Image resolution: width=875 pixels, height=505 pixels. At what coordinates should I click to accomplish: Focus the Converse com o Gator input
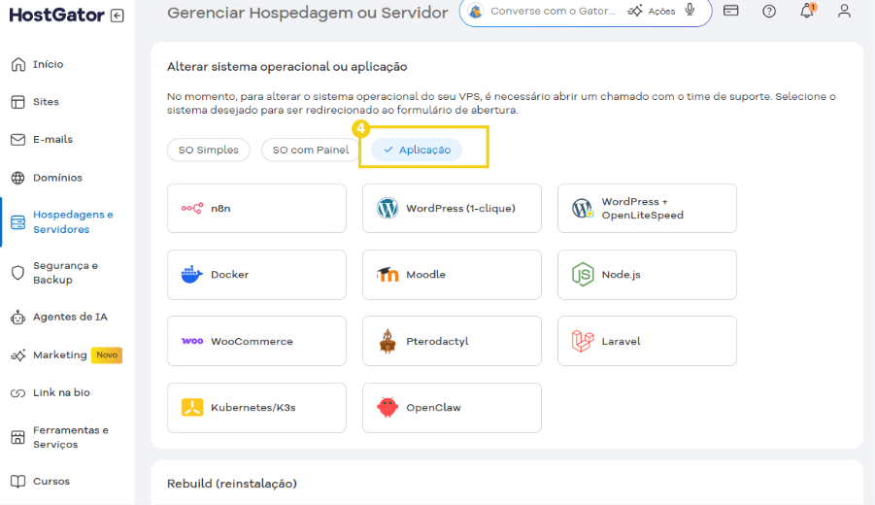click(x=553, y=11)
